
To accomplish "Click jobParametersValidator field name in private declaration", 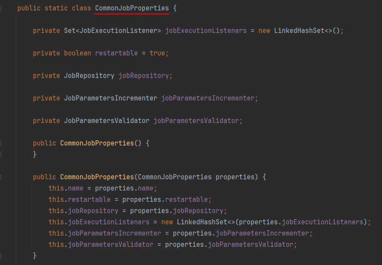I will [x=196, y=120].
